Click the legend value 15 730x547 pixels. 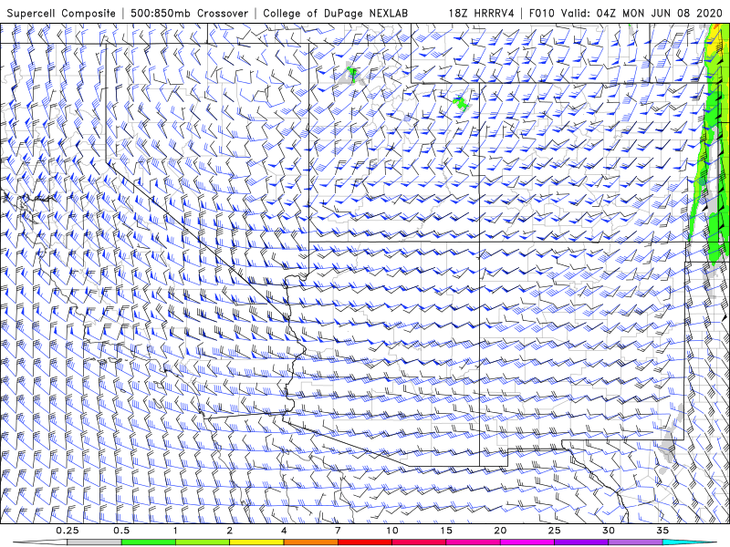pos(446,531)
